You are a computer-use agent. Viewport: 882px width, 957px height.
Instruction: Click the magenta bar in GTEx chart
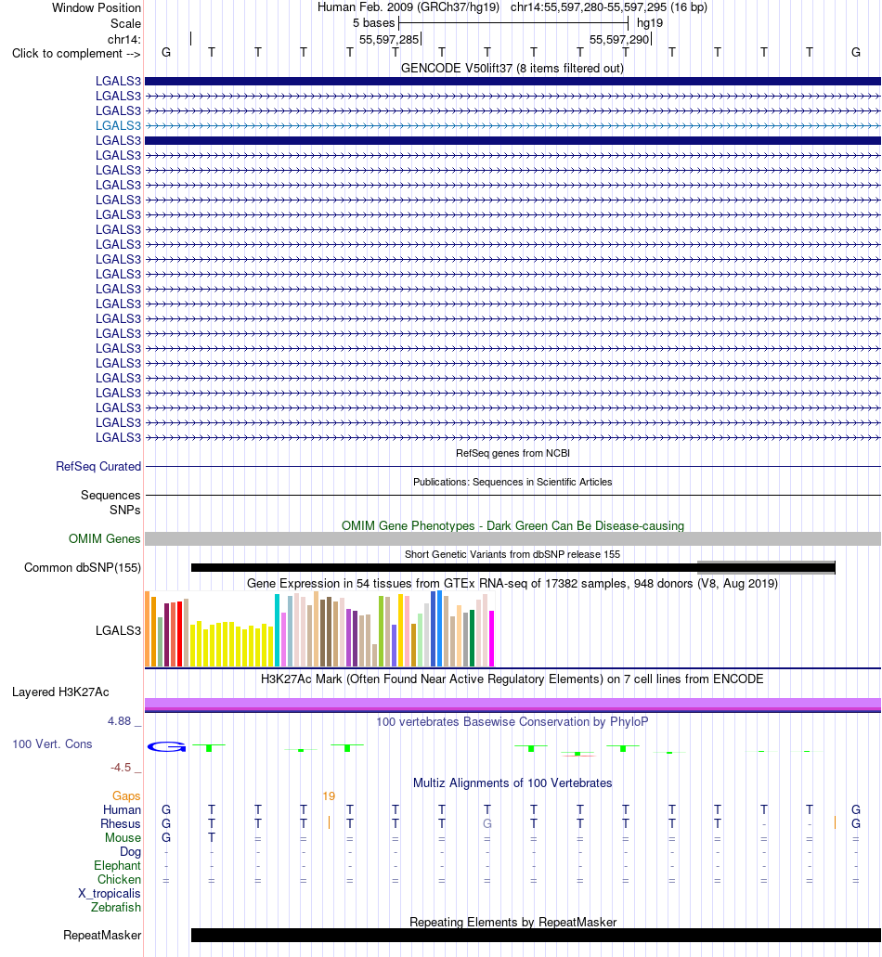(491, 639)
